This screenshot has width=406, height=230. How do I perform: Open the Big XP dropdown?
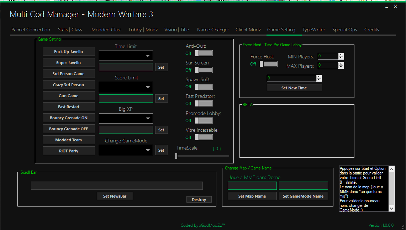coord(126,118)
